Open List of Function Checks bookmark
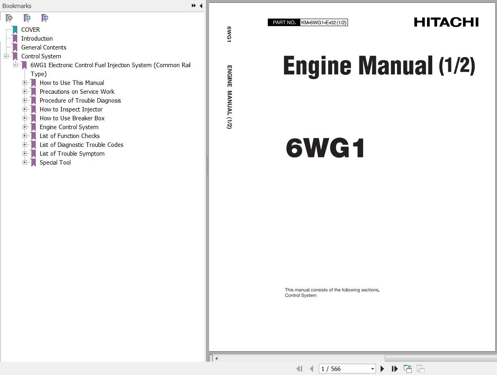The width and height of the screenshot is (497, 375). click(70, 136)
